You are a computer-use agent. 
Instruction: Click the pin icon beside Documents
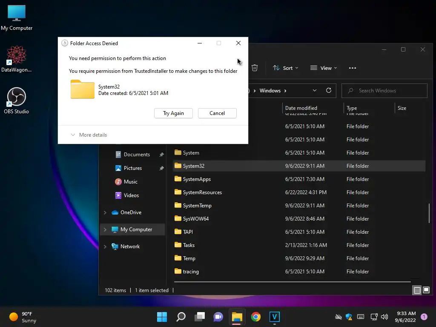point(161,155)
